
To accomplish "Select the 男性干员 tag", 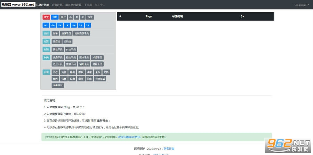I will pyautogui.click(x=58, y=49).
